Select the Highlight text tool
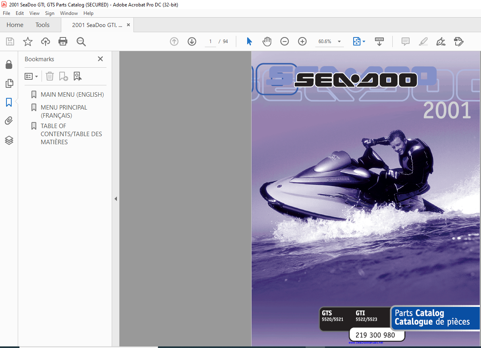 423,41
